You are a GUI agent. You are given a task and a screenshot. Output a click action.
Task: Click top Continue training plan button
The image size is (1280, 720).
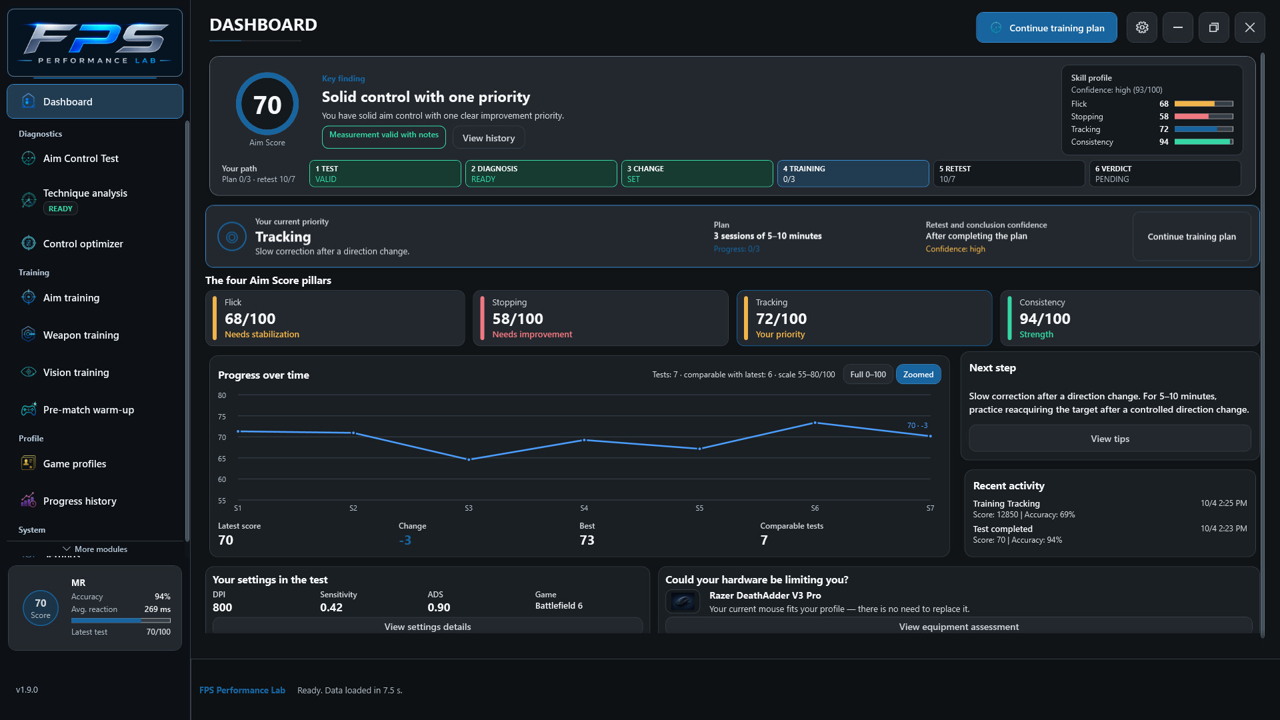(x=1046, y=27)
